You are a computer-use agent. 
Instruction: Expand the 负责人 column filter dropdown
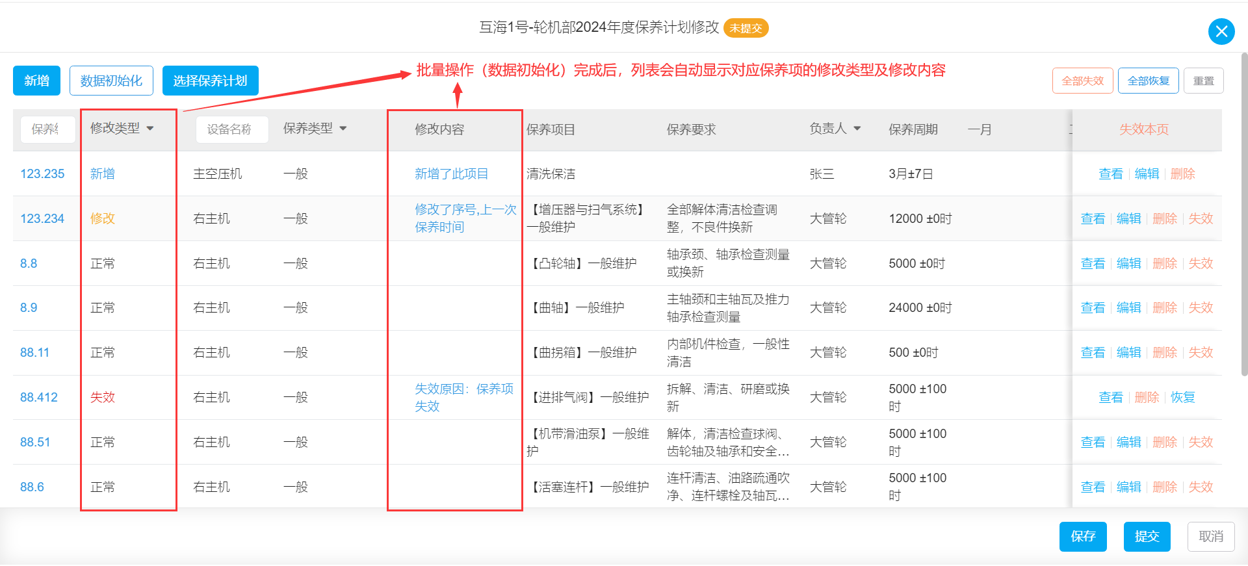point(857,129)
